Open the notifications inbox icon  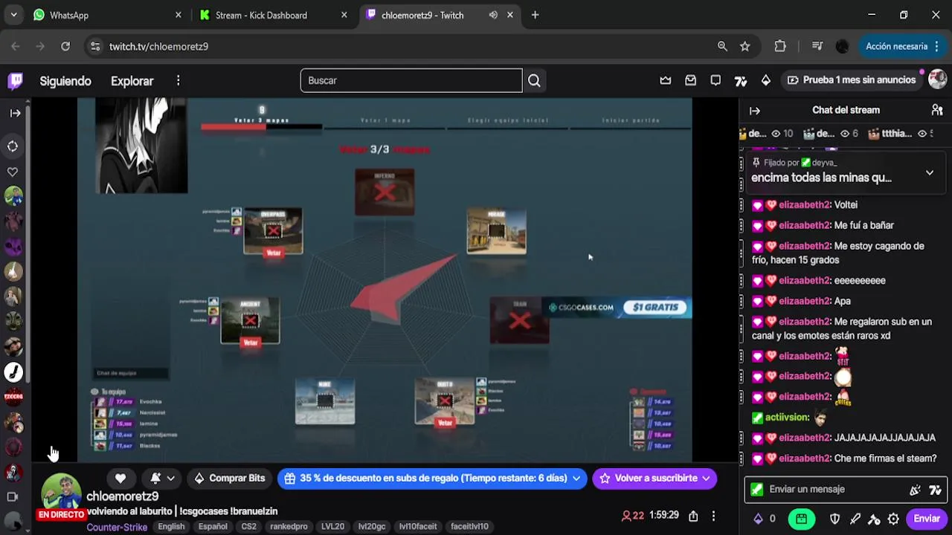coord(691,80)
